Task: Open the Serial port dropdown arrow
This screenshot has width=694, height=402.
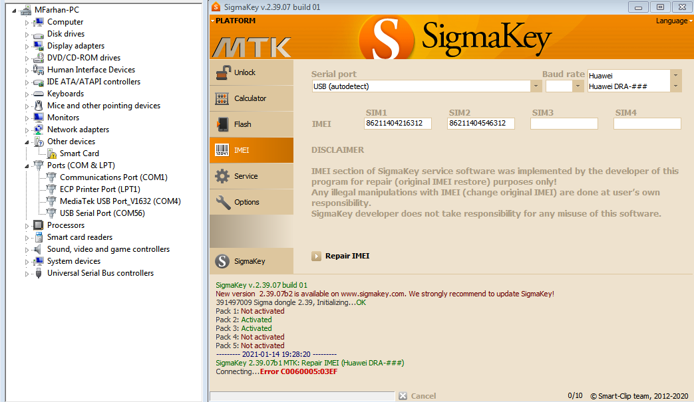Action: pyautogui.click(x=536, y=86)
